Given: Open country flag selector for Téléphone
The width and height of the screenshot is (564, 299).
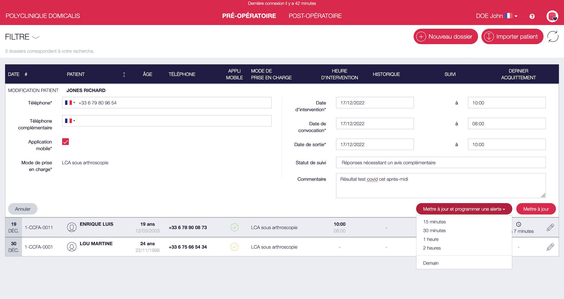Looking at the screenshot, I should pos(70,103).
